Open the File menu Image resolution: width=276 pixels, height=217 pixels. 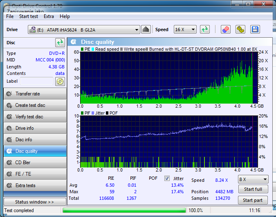pos(10,16)
